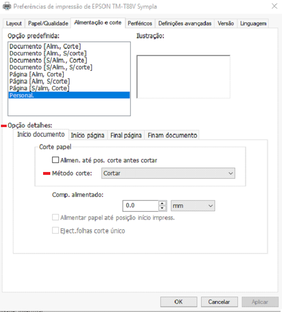Image resolution: width=282 pixels, height=312 pixels.
Task: Toggle Alimentar papel até posição início impress.
Action: (56, 217)
